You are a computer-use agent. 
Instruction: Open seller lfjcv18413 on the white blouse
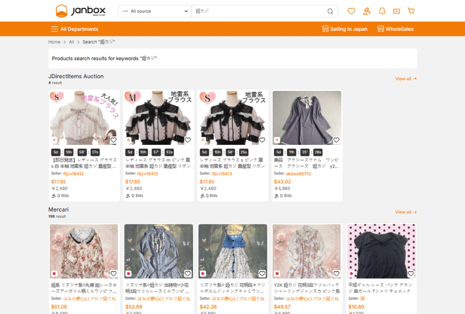tap(73, 174)
